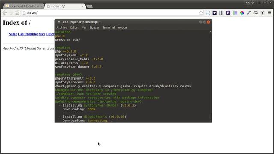Open the Y extension icon
The image size is (274, 154).
[x=262, y=13]
